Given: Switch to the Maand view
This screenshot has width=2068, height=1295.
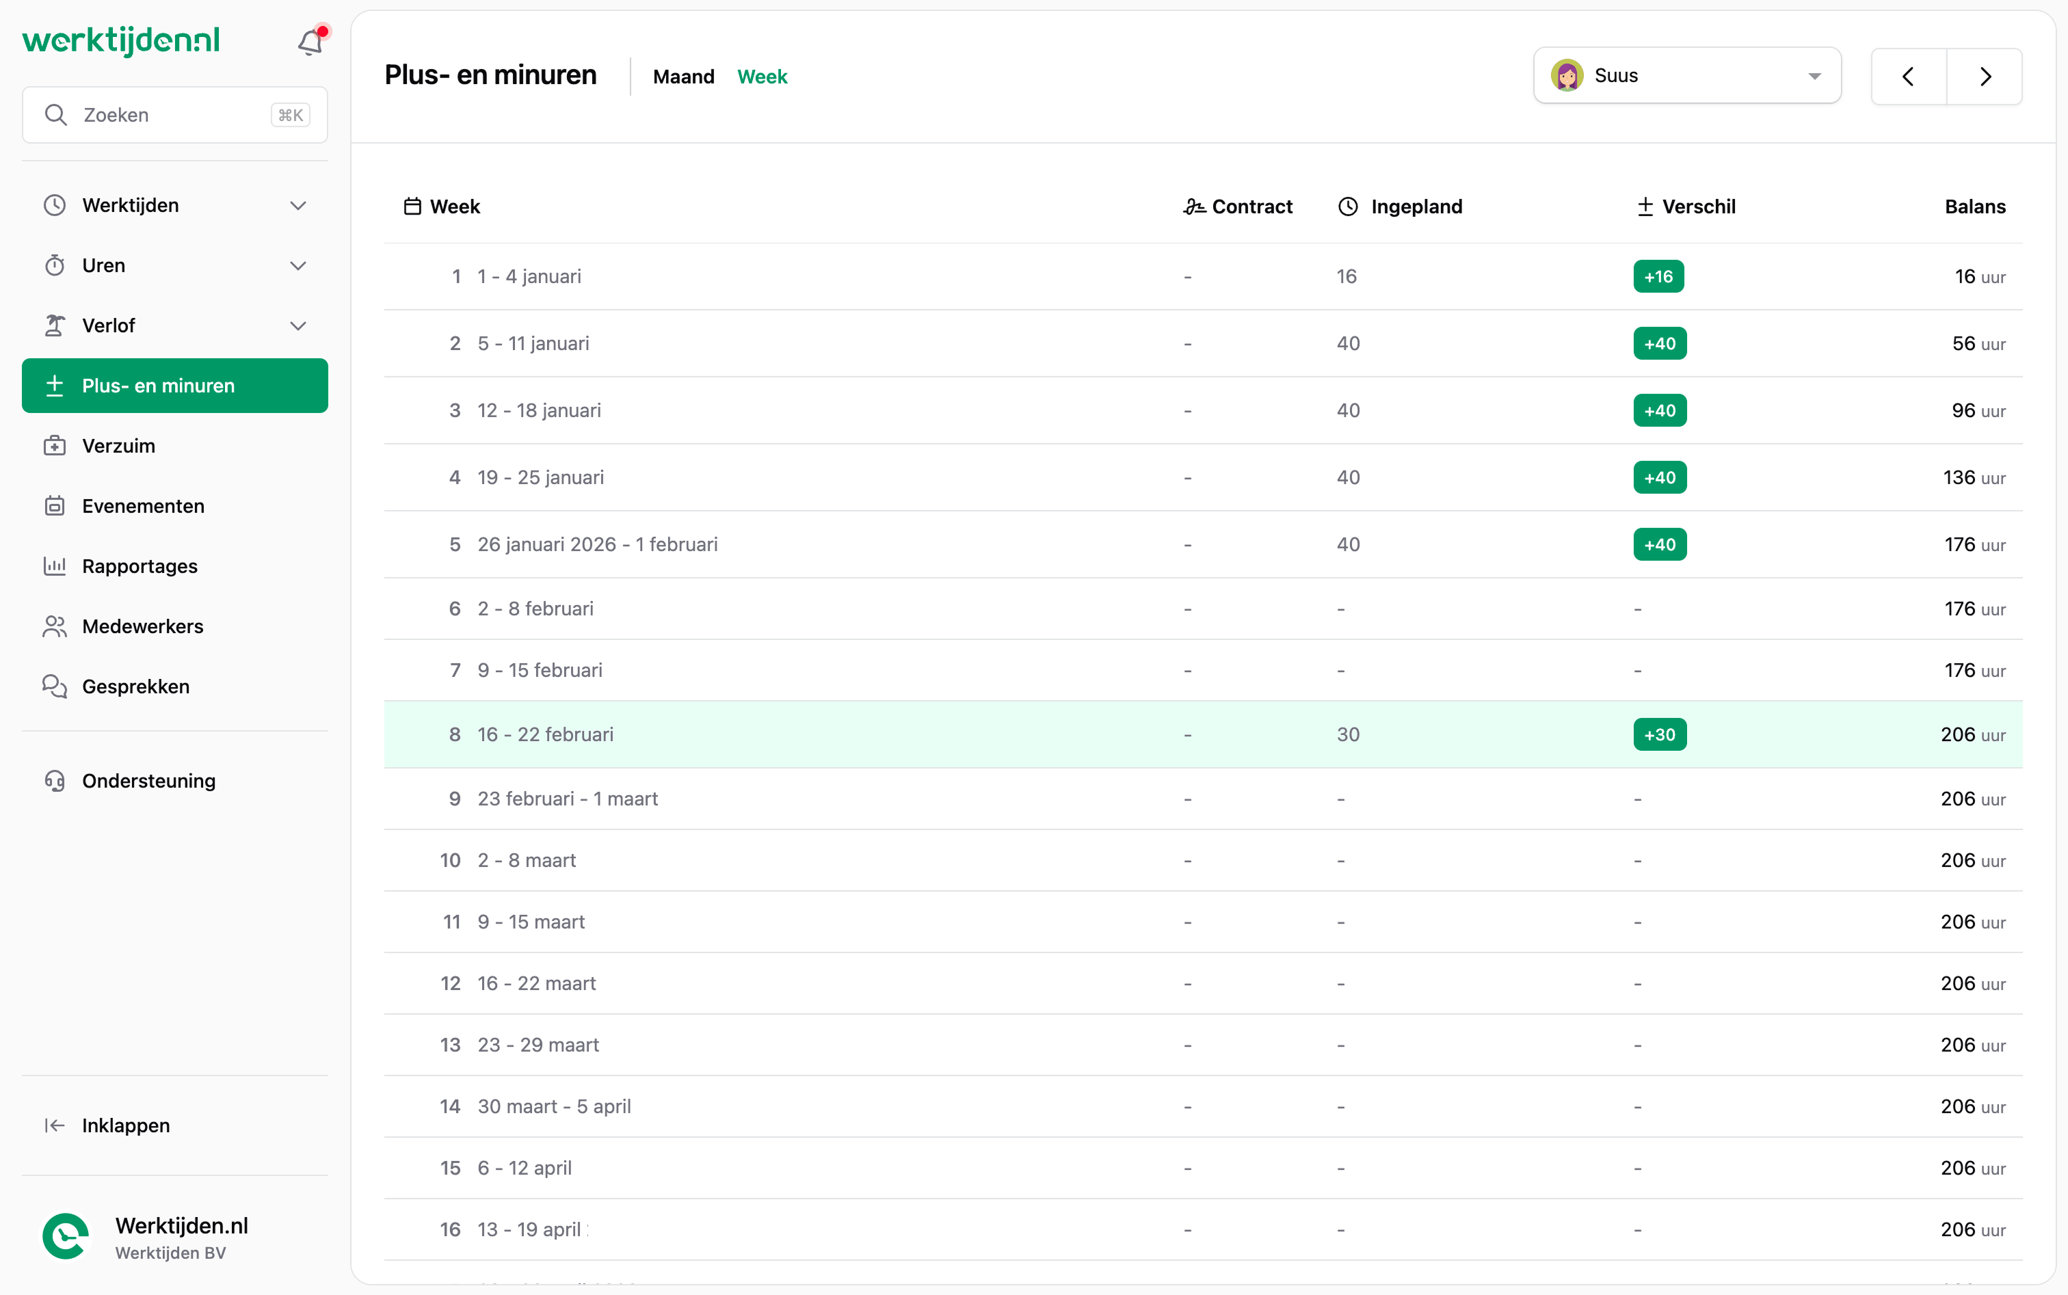Looking at the screenshot, I should point(682,76).
